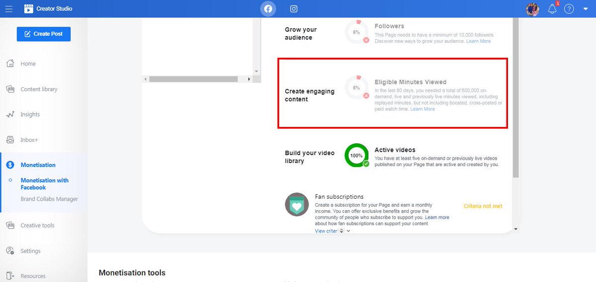Click the main panel vertical scrollbar thumb
Viewport: 596px width, 282px height.
tap(516, 99)
